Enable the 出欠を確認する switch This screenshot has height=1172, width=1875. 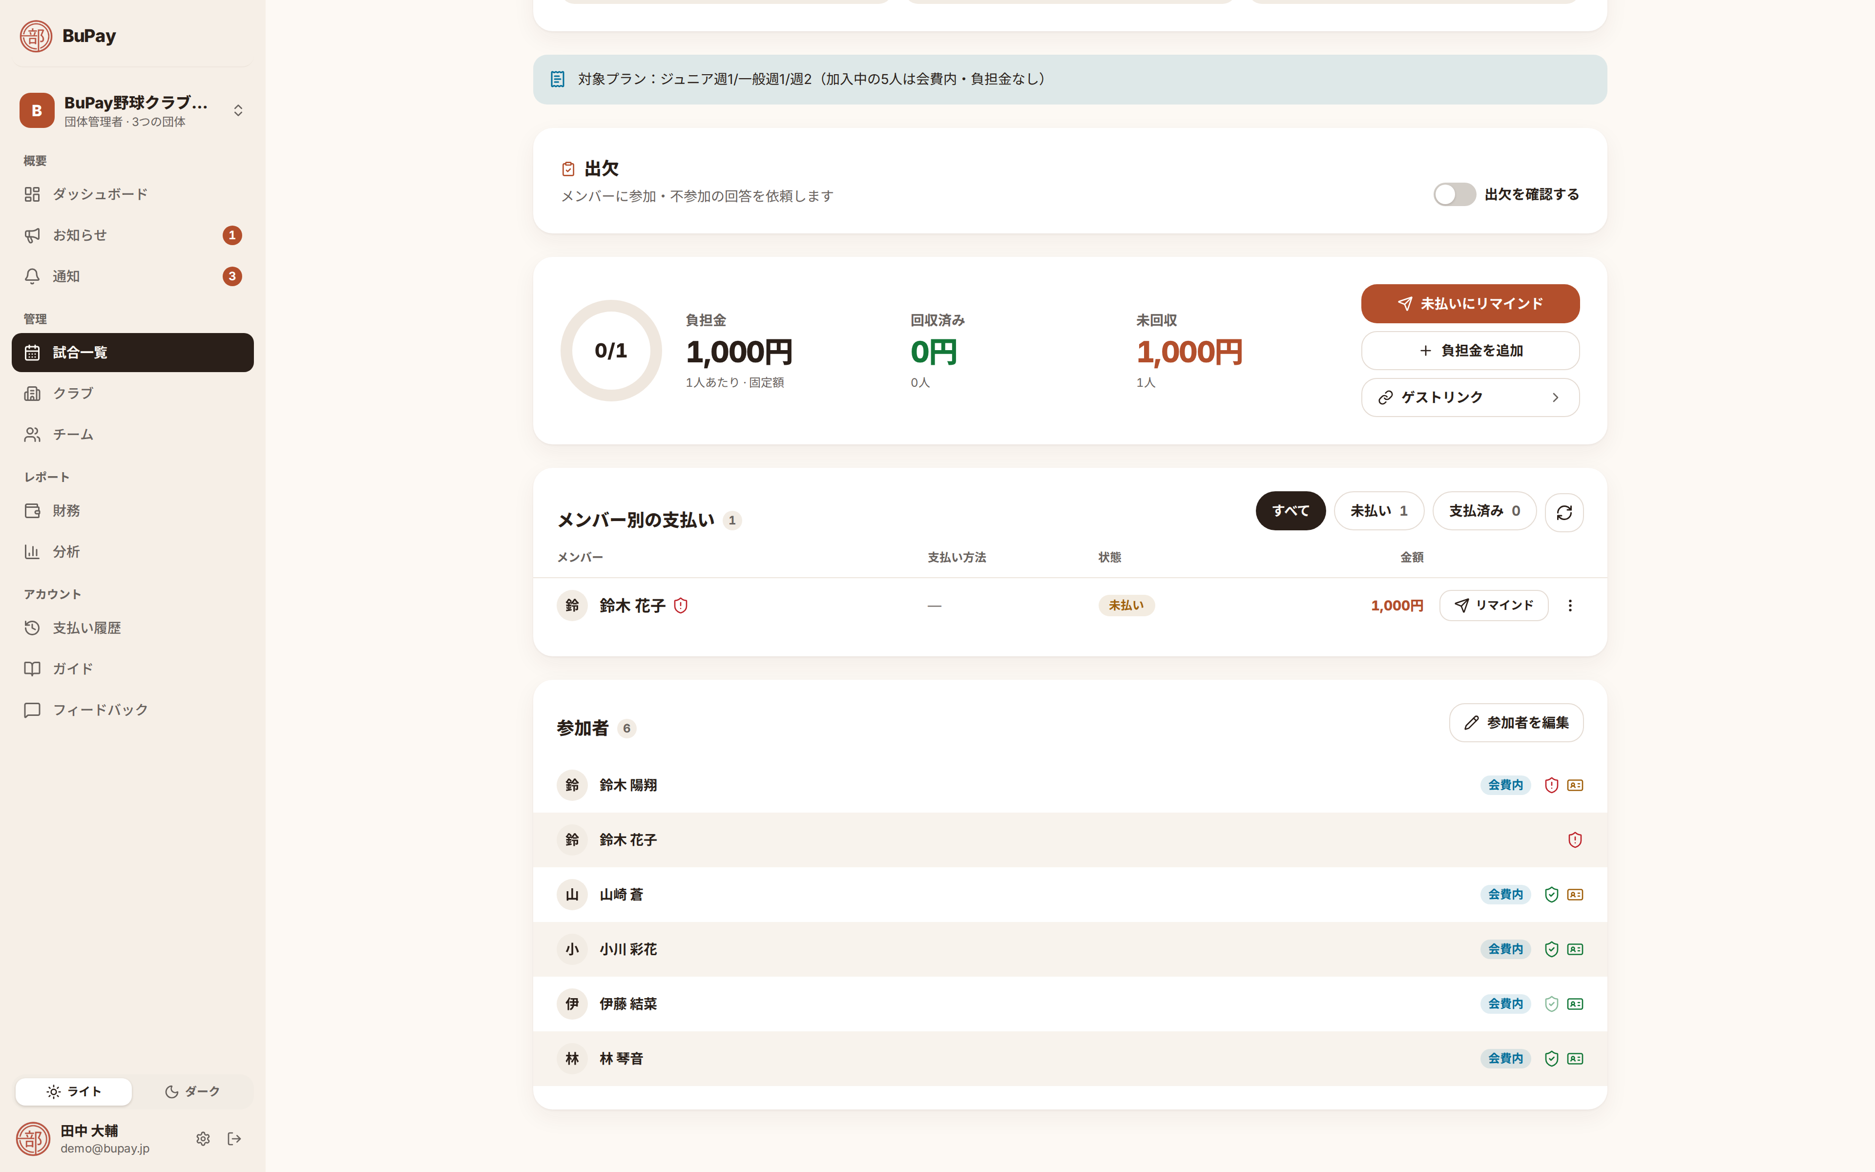click(1454, 194)
